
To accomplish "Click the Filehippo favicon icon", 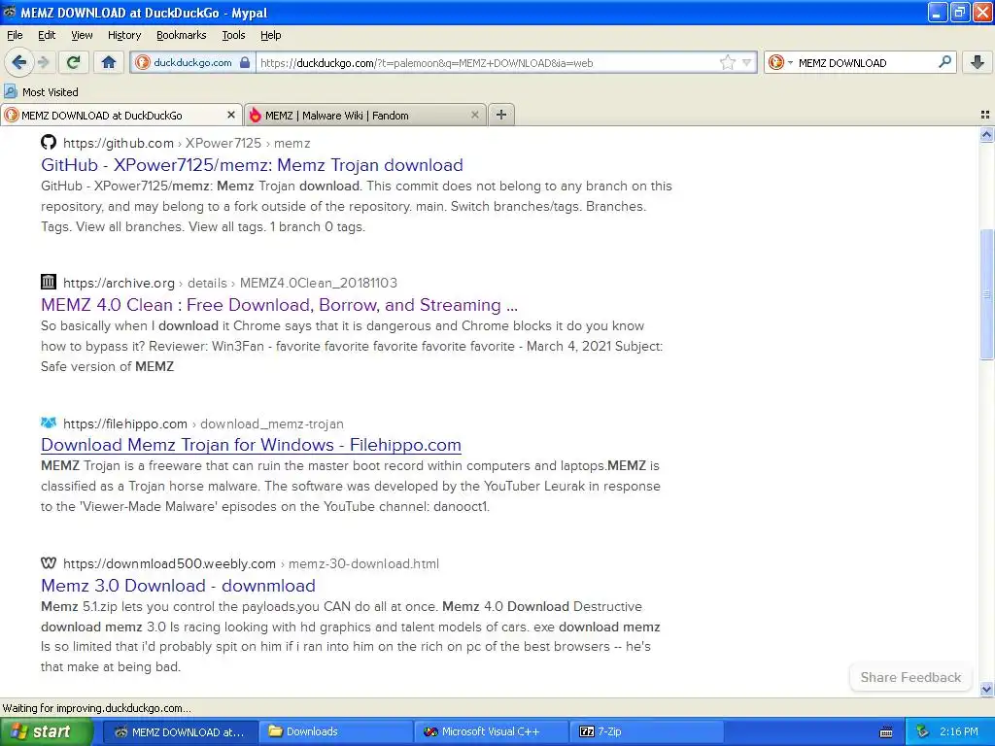I will click(49, 423).
